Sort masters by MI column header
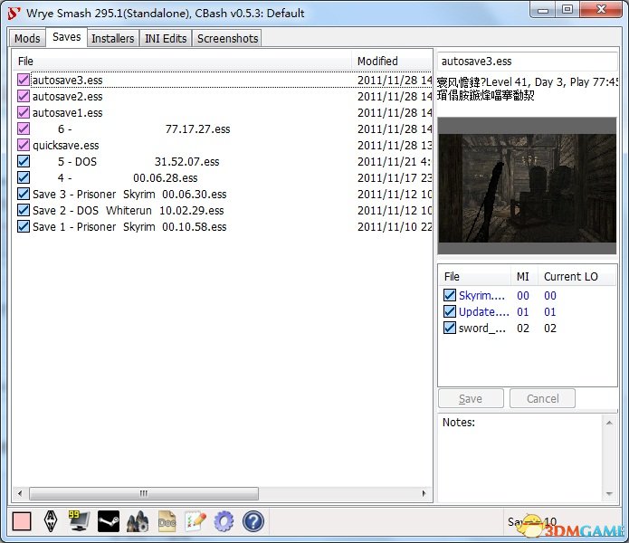Viewport: 629px width, 543px height. 524,276
